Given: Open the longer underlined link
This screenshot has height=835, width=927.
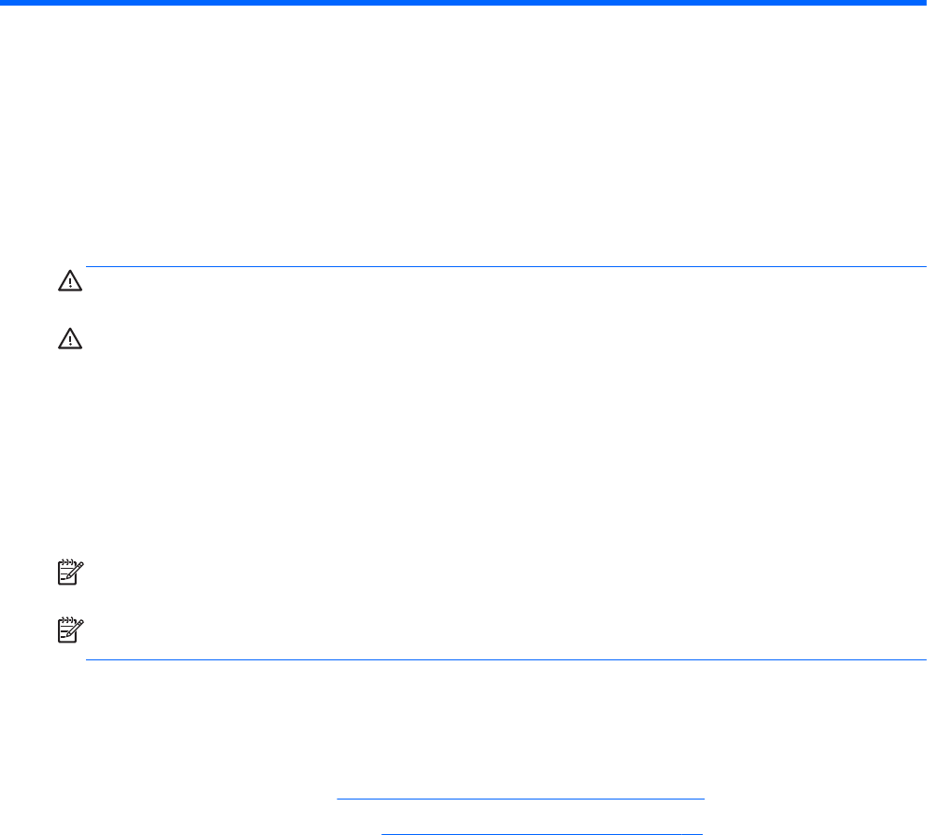Looking at the screenshot, I should click(521, 799).
